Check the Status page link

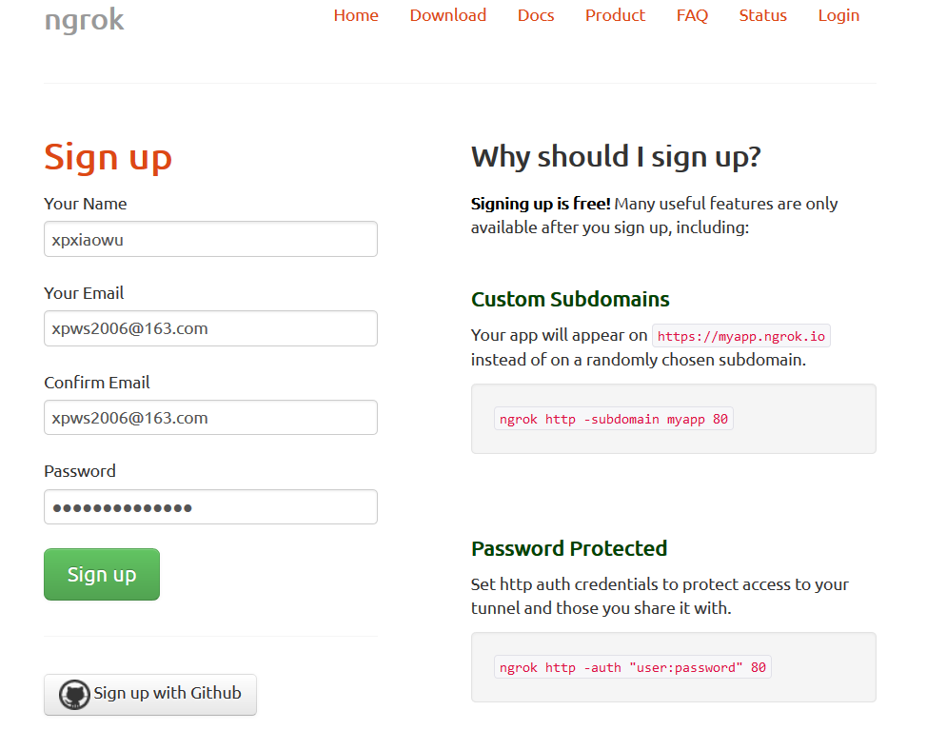[763, 15]
